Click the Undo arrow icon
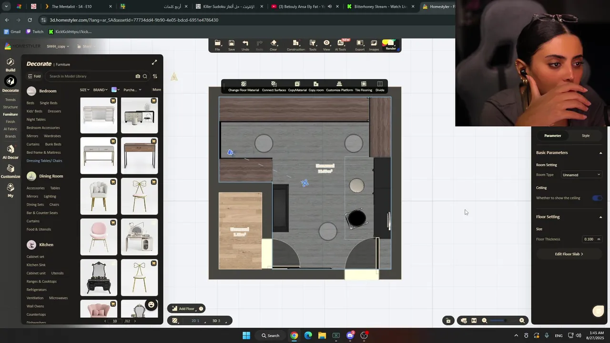This screenshot has height=343, width=610. click(245, 45)
